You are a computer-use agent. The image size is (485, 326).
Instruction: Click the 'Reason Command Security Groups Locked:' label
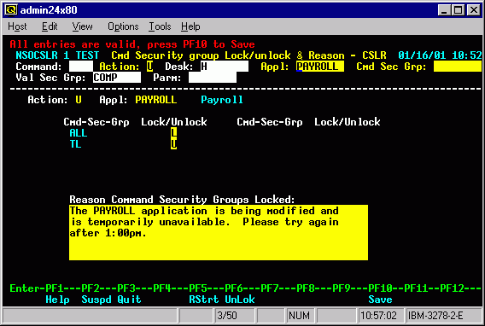pyautogui.click(x=182, y=200)
